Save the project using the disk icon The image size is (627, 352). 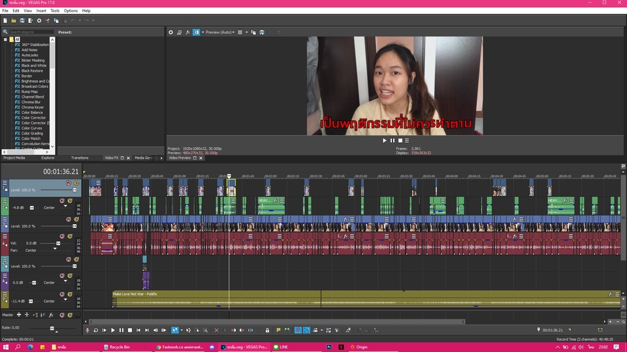(x=22, y=20)
